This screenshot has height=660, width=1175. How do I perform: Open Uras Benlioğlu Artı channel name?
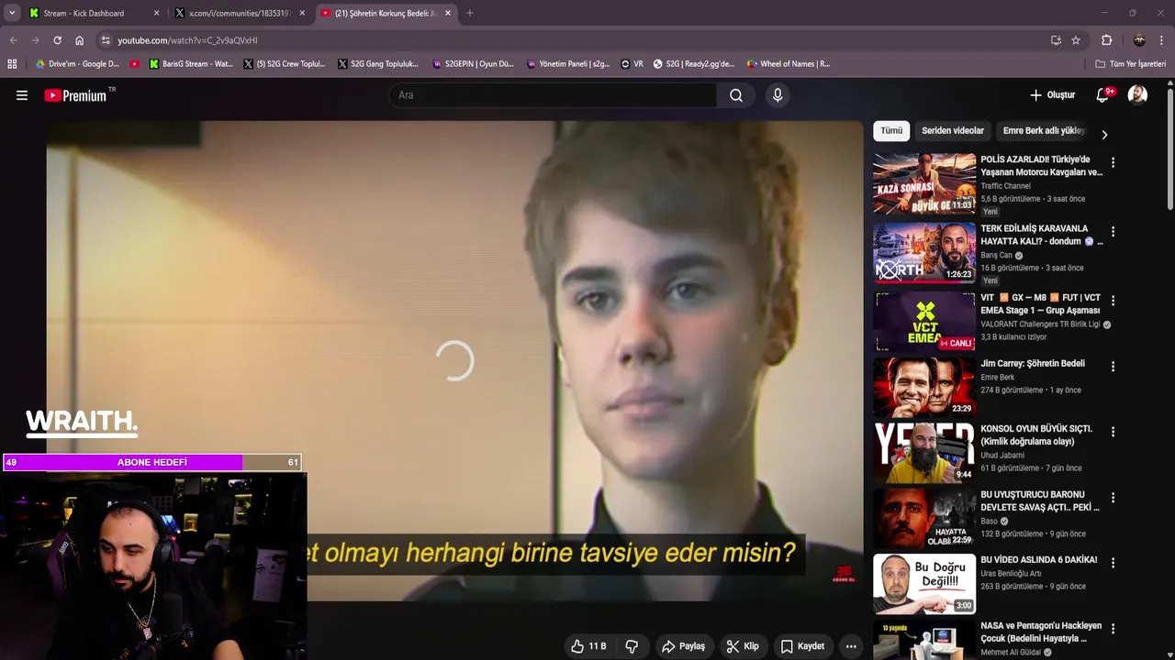point(1011,574)
